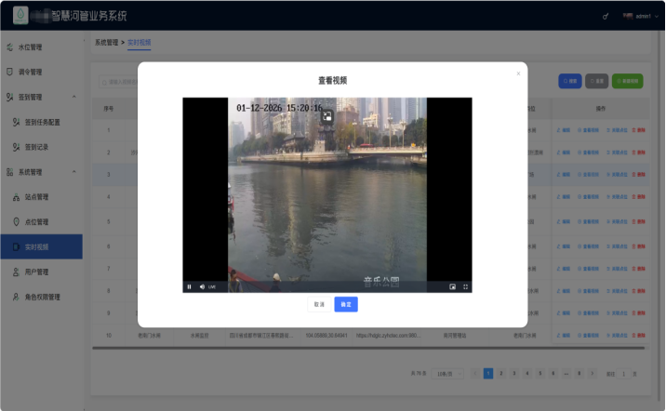
Task: Go to pagination page 3
Action: [514, 374]
